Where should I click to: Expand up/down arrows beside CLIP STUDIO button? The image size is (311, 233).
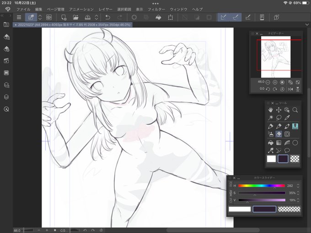(40, 17)
